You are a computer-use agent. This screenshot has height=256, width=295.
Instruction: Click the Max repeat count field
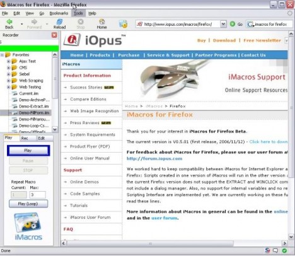37,195
